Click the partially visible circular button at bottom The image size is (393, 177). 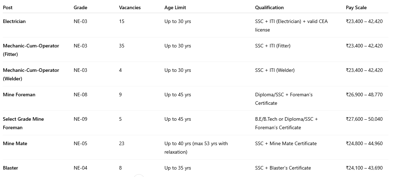pyautogui.click(x=139, y=176)
